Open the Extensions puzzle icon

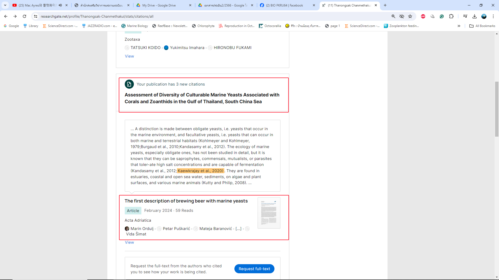(451, 16)
